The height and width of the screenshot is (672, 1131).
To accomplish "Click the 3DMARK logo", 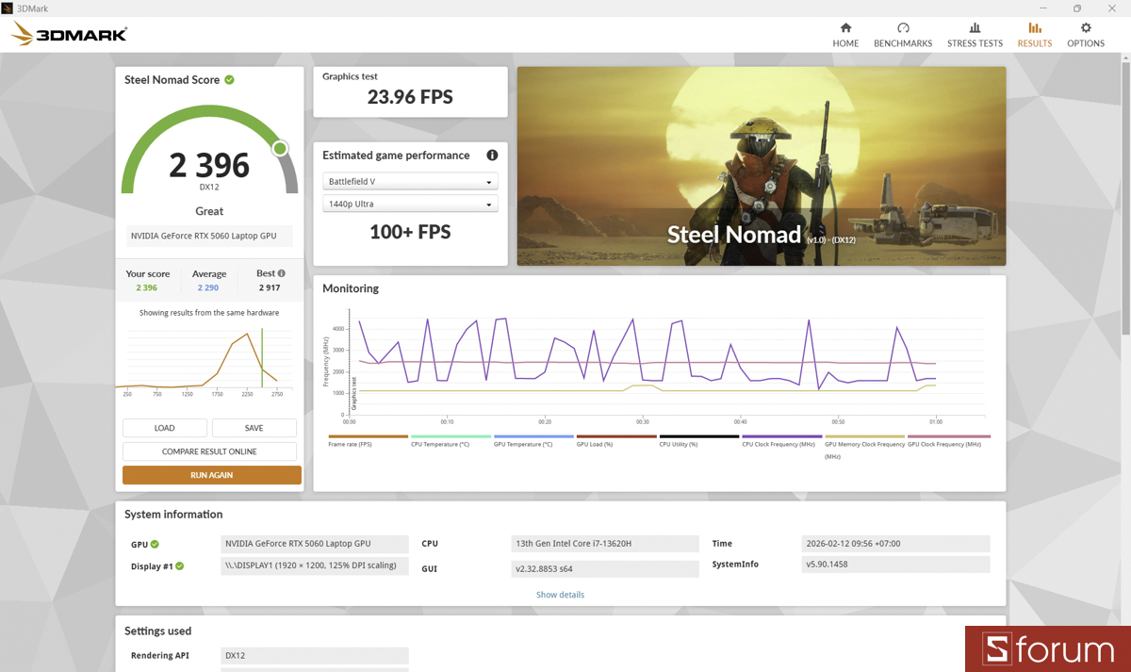I will click(68, 33).
